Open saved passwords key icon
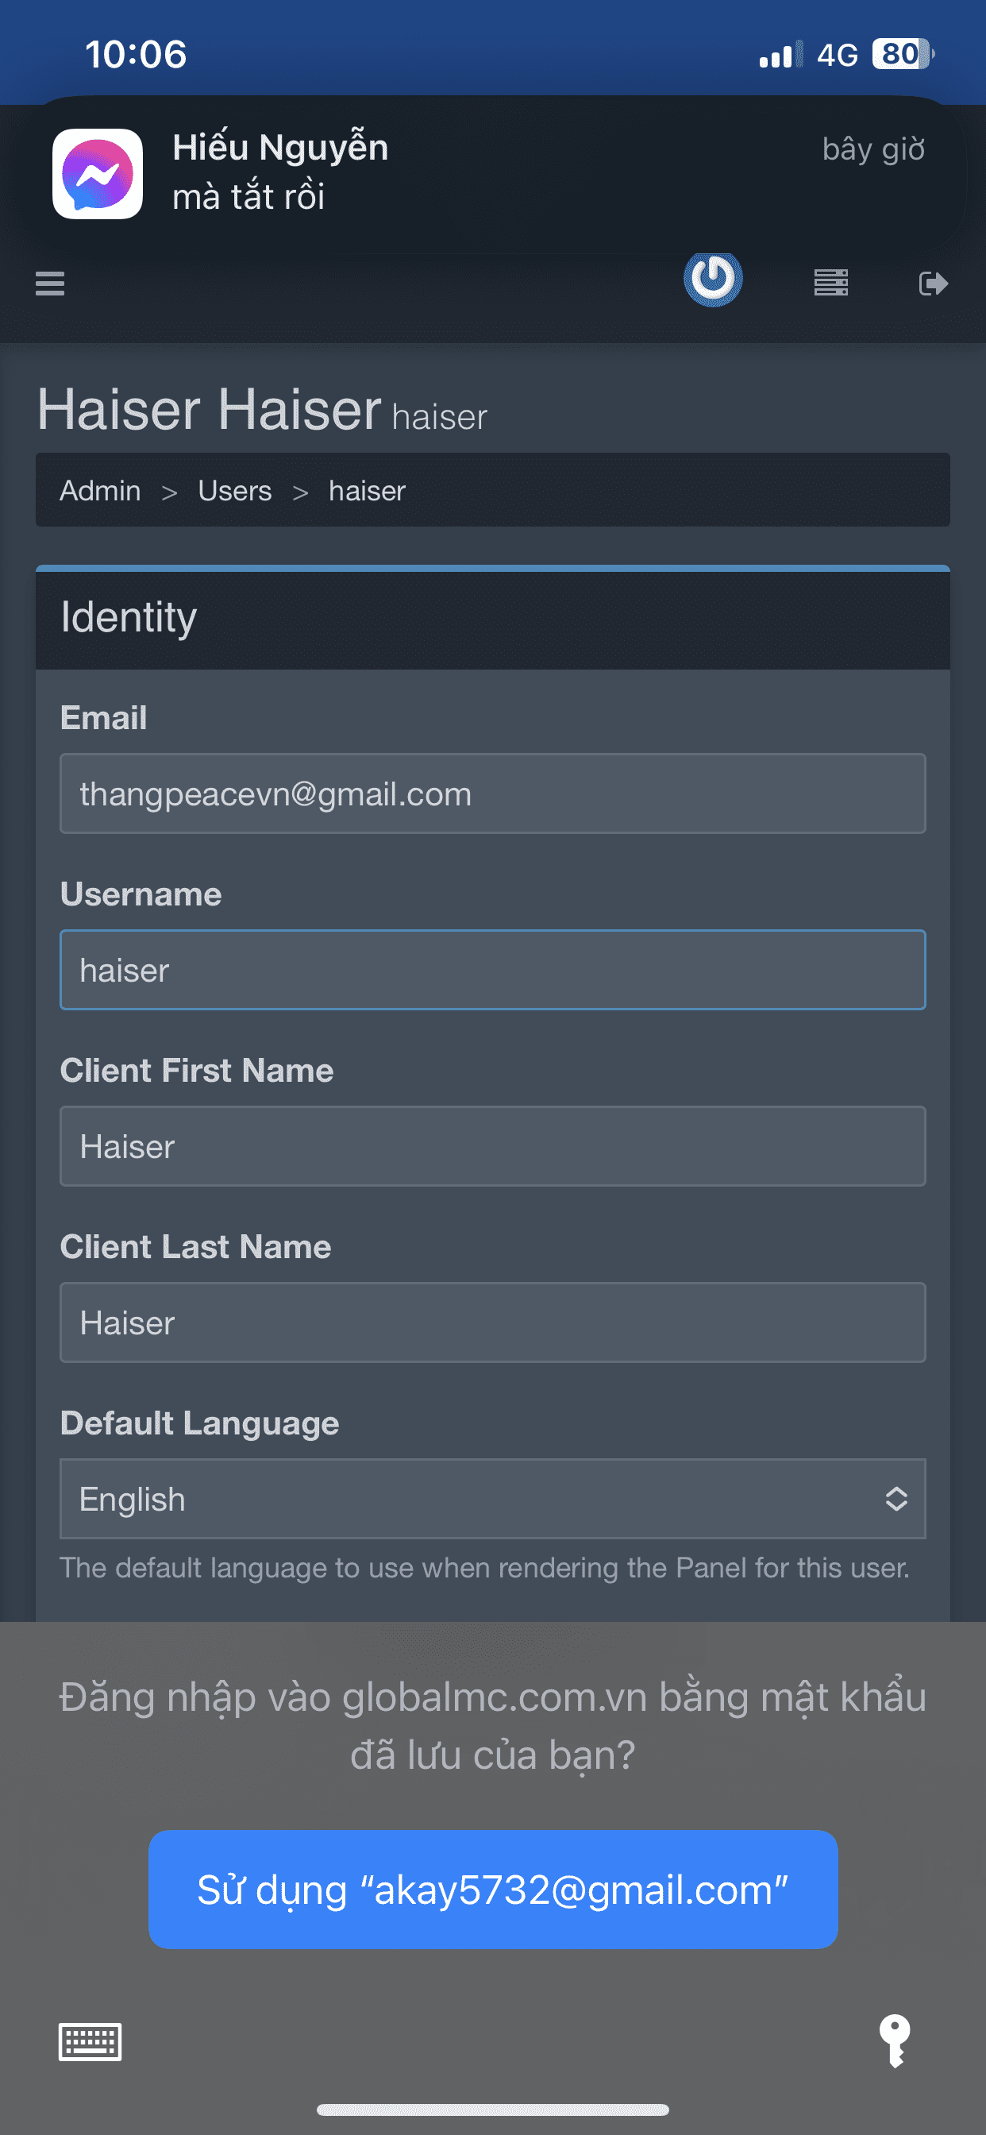The image size is (986, 2135). [894, 2040]
